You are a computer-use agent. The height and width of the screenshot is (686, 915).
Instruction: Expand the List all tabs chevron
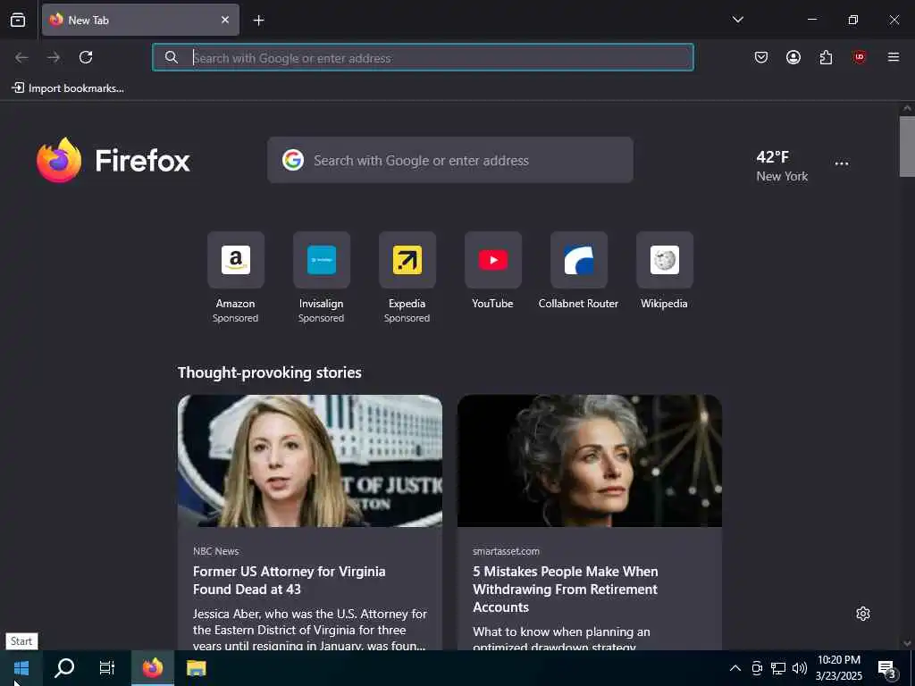pyautogui.click(x=737, y=20)
